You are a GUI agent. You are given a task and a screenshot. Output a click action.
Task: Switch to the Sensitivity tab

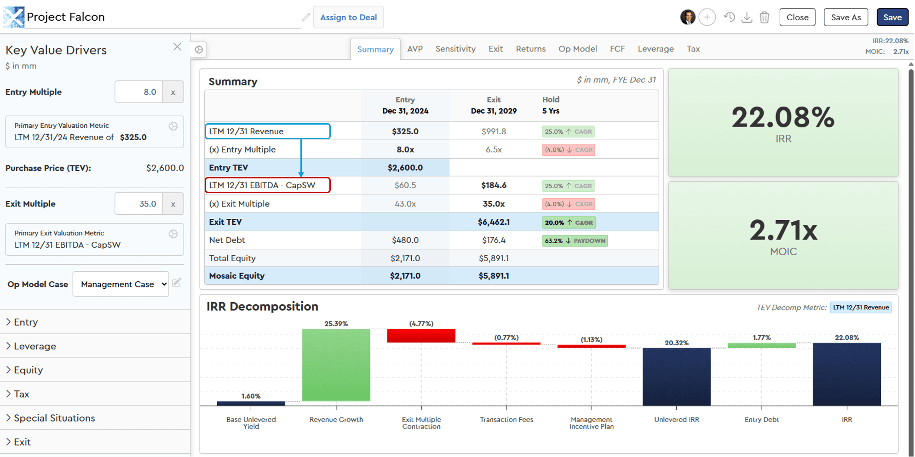pyautogui.click(x=455, y=49)
